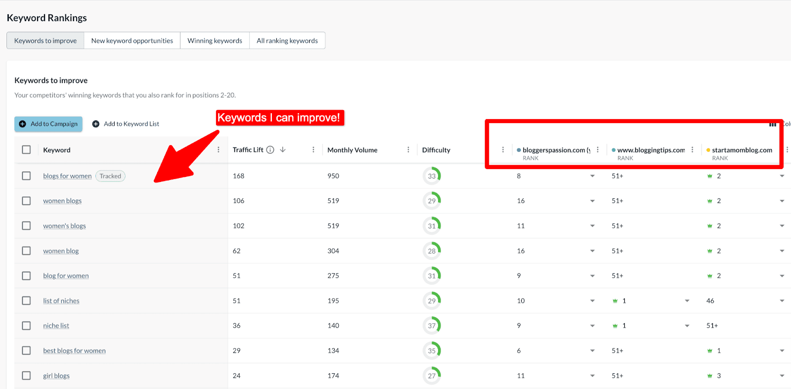The image size is (791, 389).
Task: Open the Traffic Lift column options menu
Action: coord(313,150)
